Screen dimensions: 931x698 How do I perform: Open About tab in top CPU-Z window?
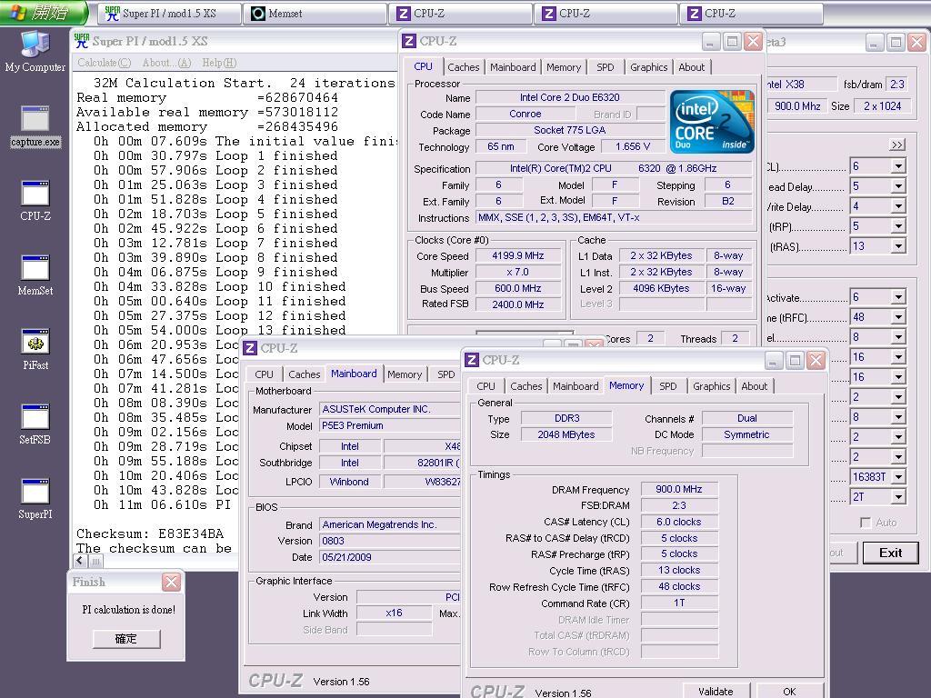tap(692, 67)
